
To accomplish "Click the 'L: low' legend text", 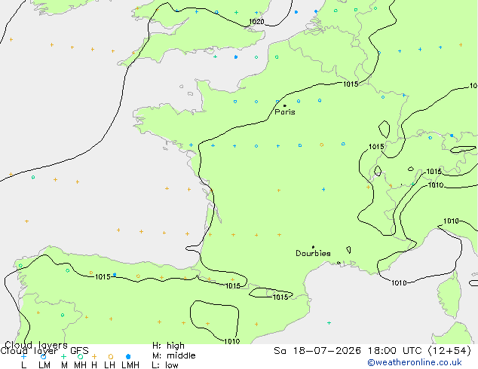I will click(x=165, y=365).
